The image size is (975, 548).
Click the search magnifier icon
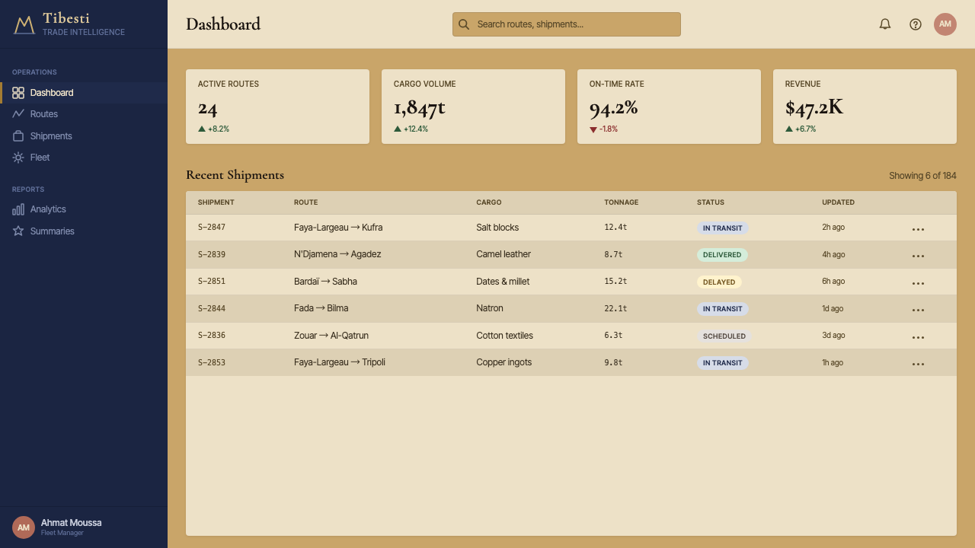point(464,24)
